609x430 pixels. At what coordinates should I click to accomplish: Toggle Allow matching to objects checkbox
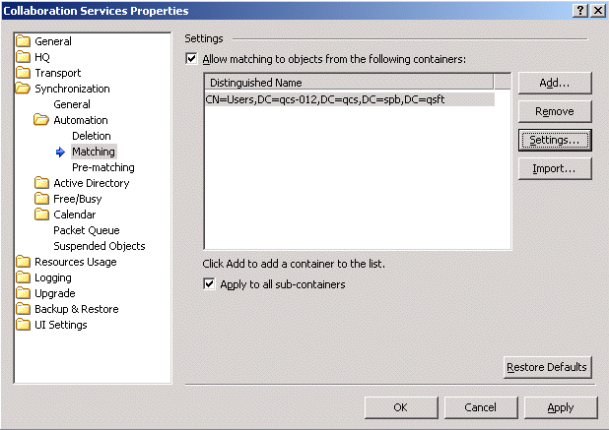tap(191, 59)
